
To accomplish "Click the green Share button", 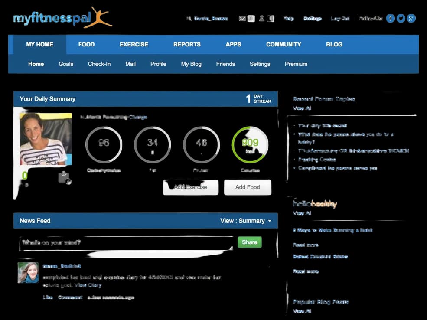I will click(249, 242).
